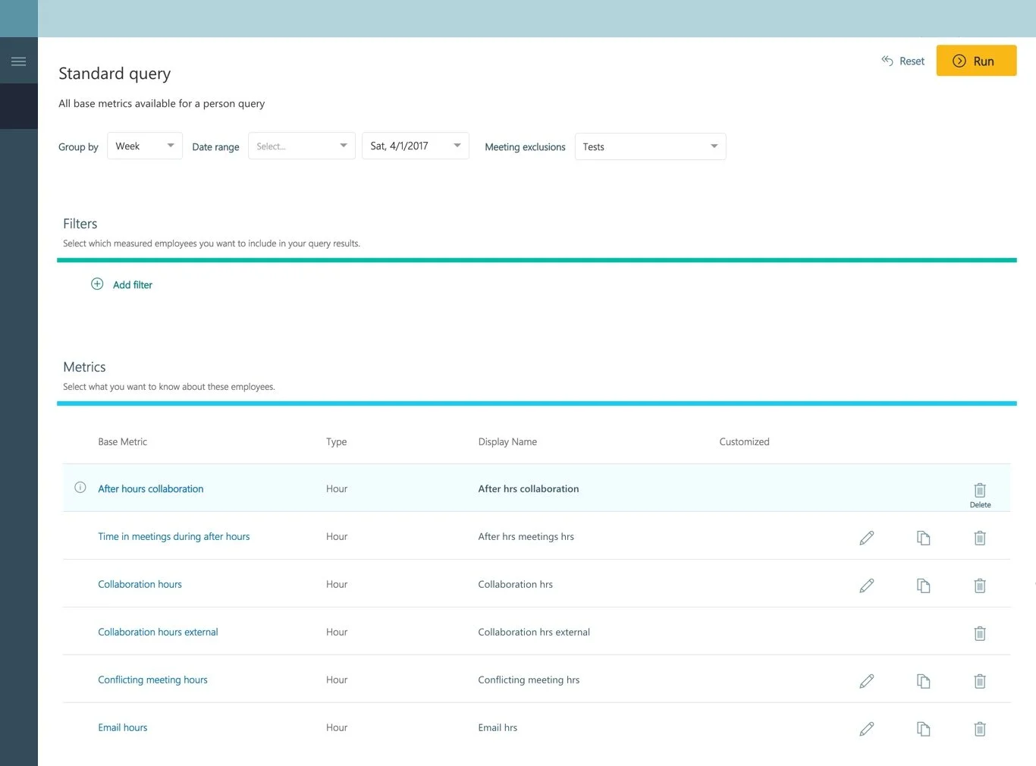Image resolution: width=1036 pixels, height=766 pixels.
Task: Open the Conflicting meeting hours metric details
Action: [x=152, y=680]
